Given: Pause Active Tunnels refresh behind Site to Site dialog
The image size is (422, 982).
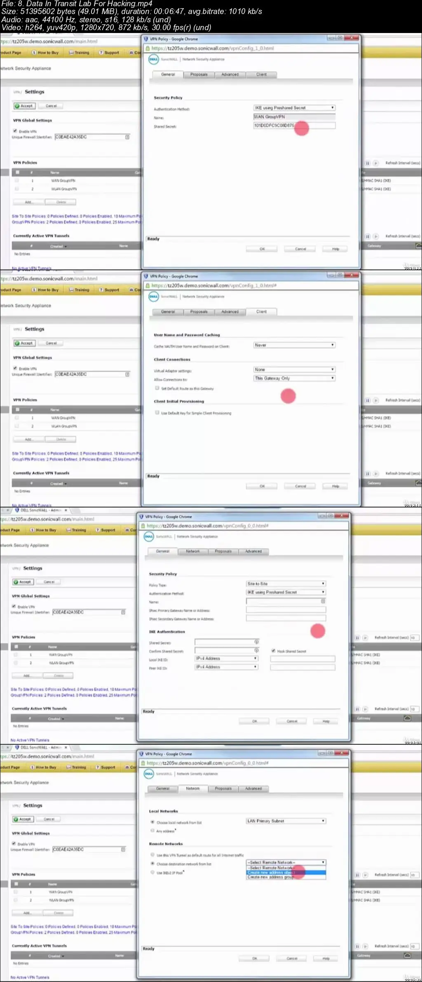Looking at the screenshot, I should tap(357, 709).
